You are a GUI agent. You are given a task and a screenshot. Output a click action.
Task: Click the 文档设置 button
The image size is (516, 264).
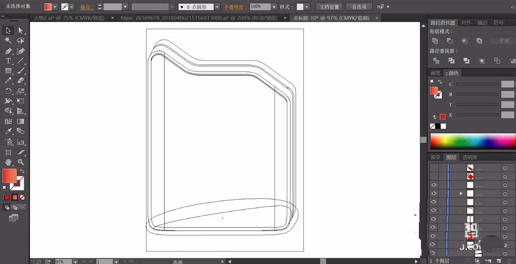(x=329, y=7)
